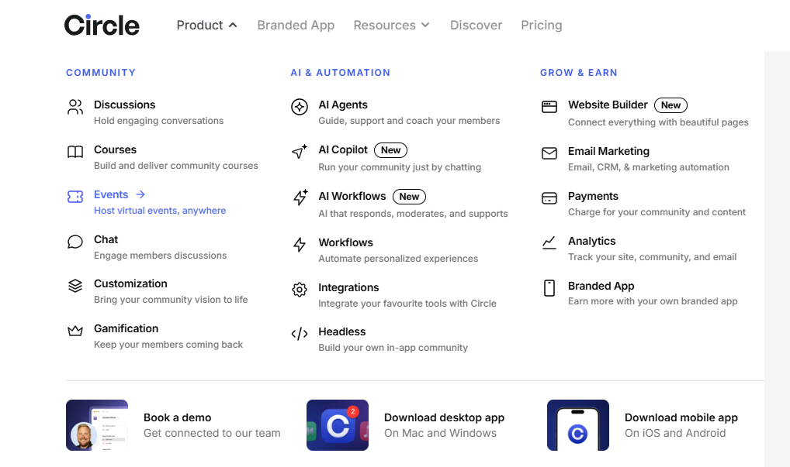
Task: Click the Integrations gear icon
Action: (300, 290)
